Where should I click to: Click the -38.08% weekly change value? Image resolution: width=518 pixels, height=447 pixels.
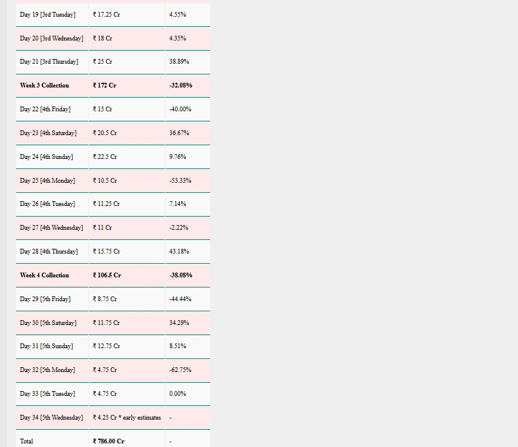click(181, 276)
